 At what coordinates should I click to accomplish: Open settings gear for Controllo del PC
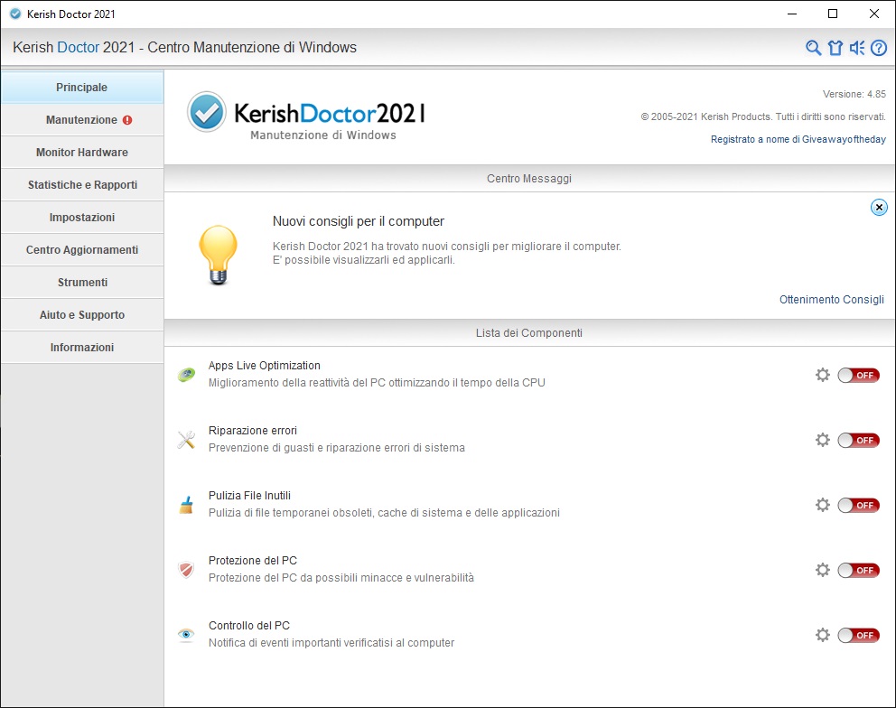pyautogui.click(x=822, y=635)
